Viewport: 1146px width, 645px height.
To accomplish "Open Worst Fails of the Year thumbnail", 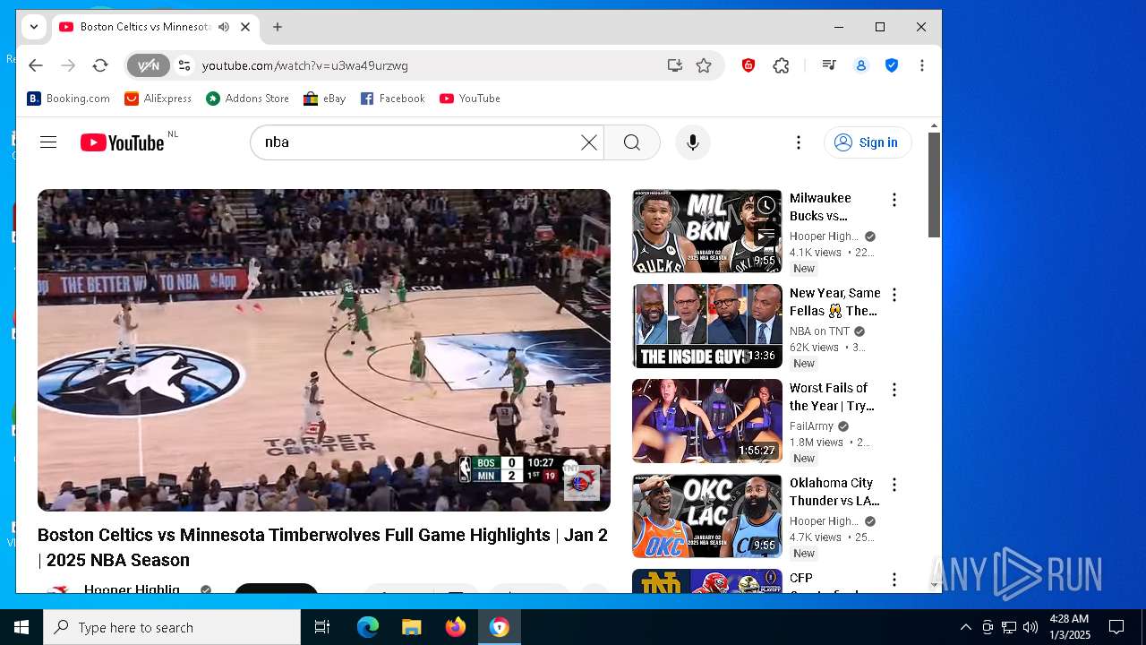I will click(x=707, y=421).
